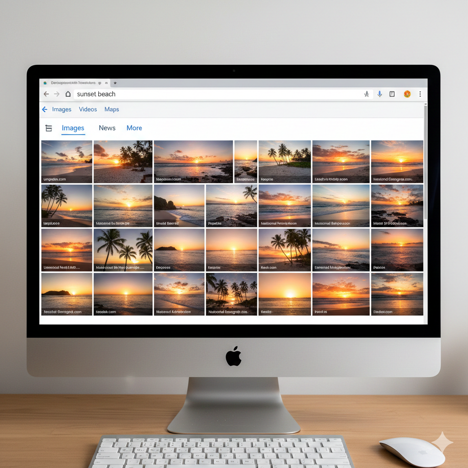Screen dimensions: 468x468
Task: Open the orange profile avatar
Action: click(407, 94)
